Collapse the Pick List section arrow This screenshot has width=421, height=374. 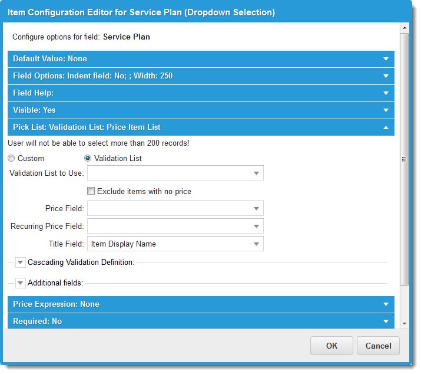tap(386, 127)
